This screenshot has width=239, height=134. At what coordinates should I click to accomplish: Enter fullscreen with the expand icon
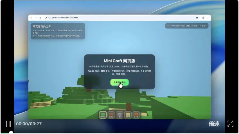231,124
